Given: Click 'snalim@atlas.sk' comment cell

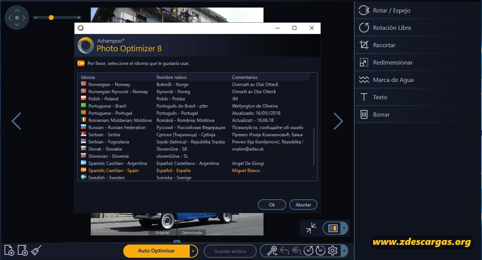Looking at the screenshot, I should pyautogui.click(x=248, y=149).
